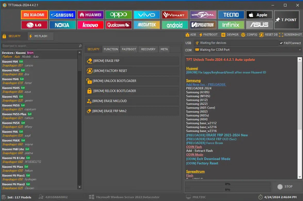
Task: Select the Qualcomm brand button
Action: click(x=118, y=25)
